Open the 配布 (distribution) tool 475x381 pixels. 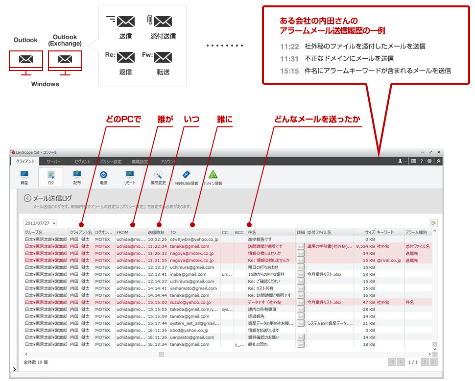[x=77, y=177]
